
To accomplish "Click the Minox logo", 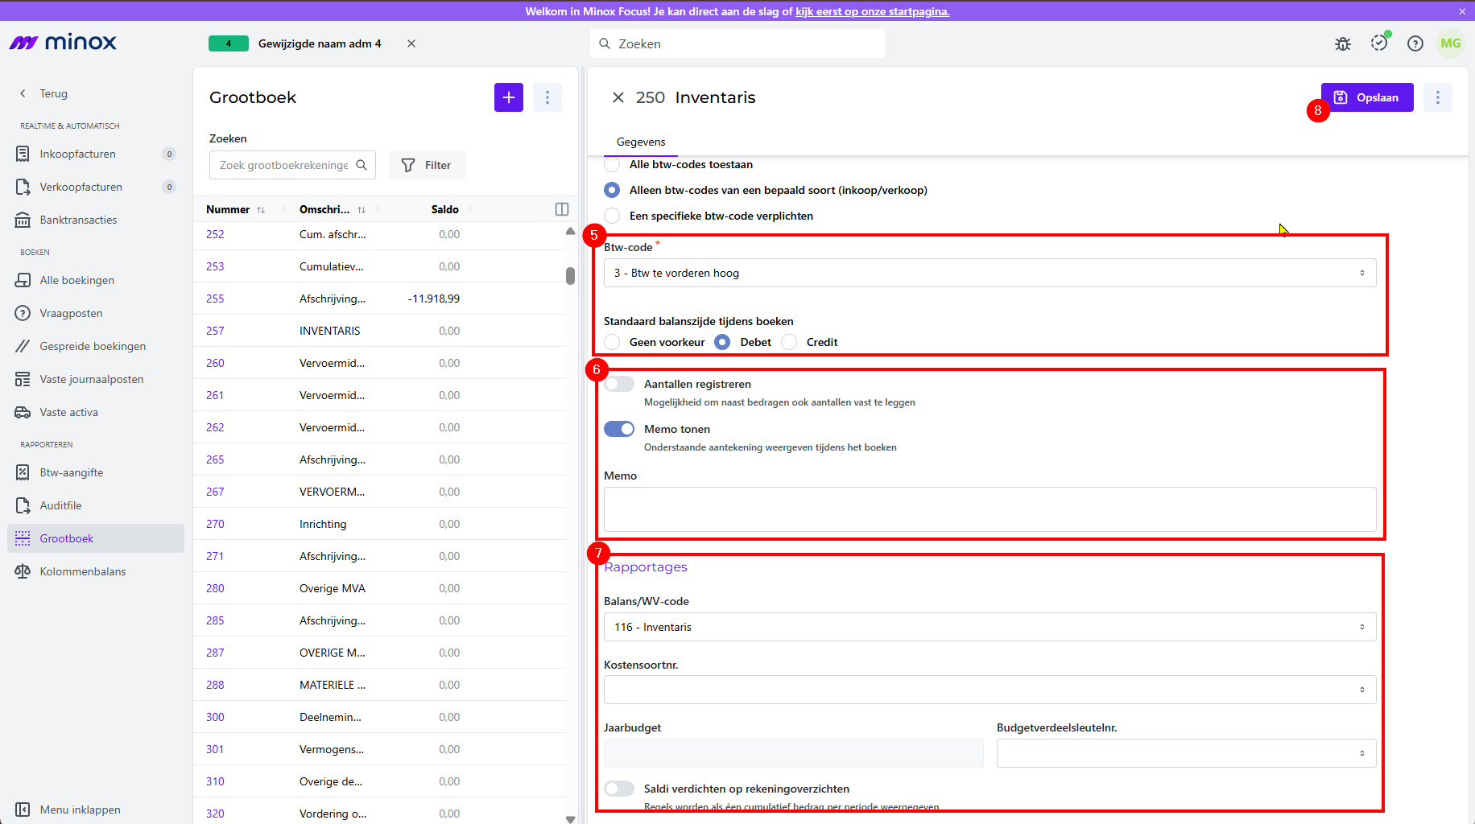I will (x=63, y=43).
